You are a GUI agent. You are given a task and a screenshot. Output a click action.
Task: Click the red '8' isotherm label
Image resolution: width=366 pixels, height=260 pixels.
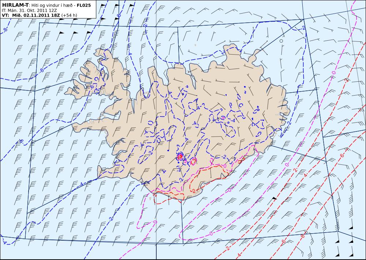[x=303, y=236]
